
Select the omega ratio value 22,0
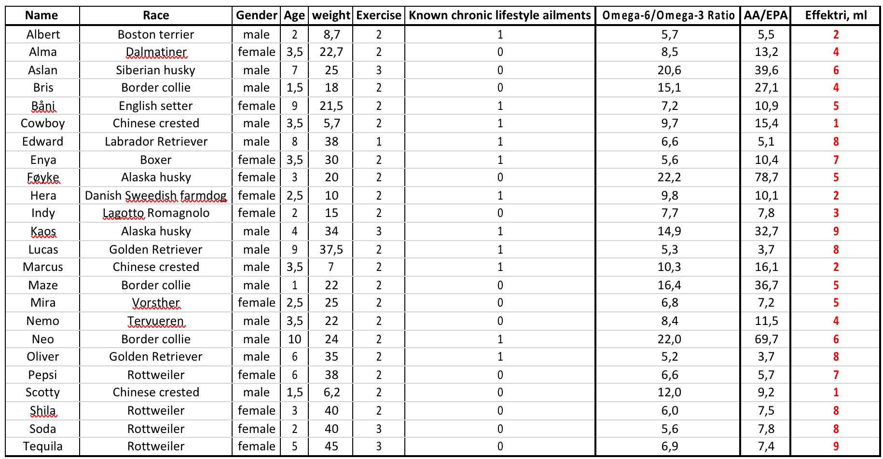669,339
